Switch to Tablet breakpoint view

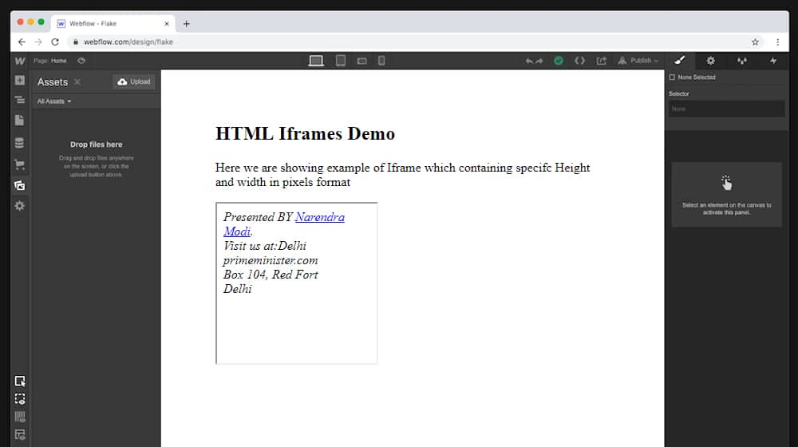tap(341, 61)
